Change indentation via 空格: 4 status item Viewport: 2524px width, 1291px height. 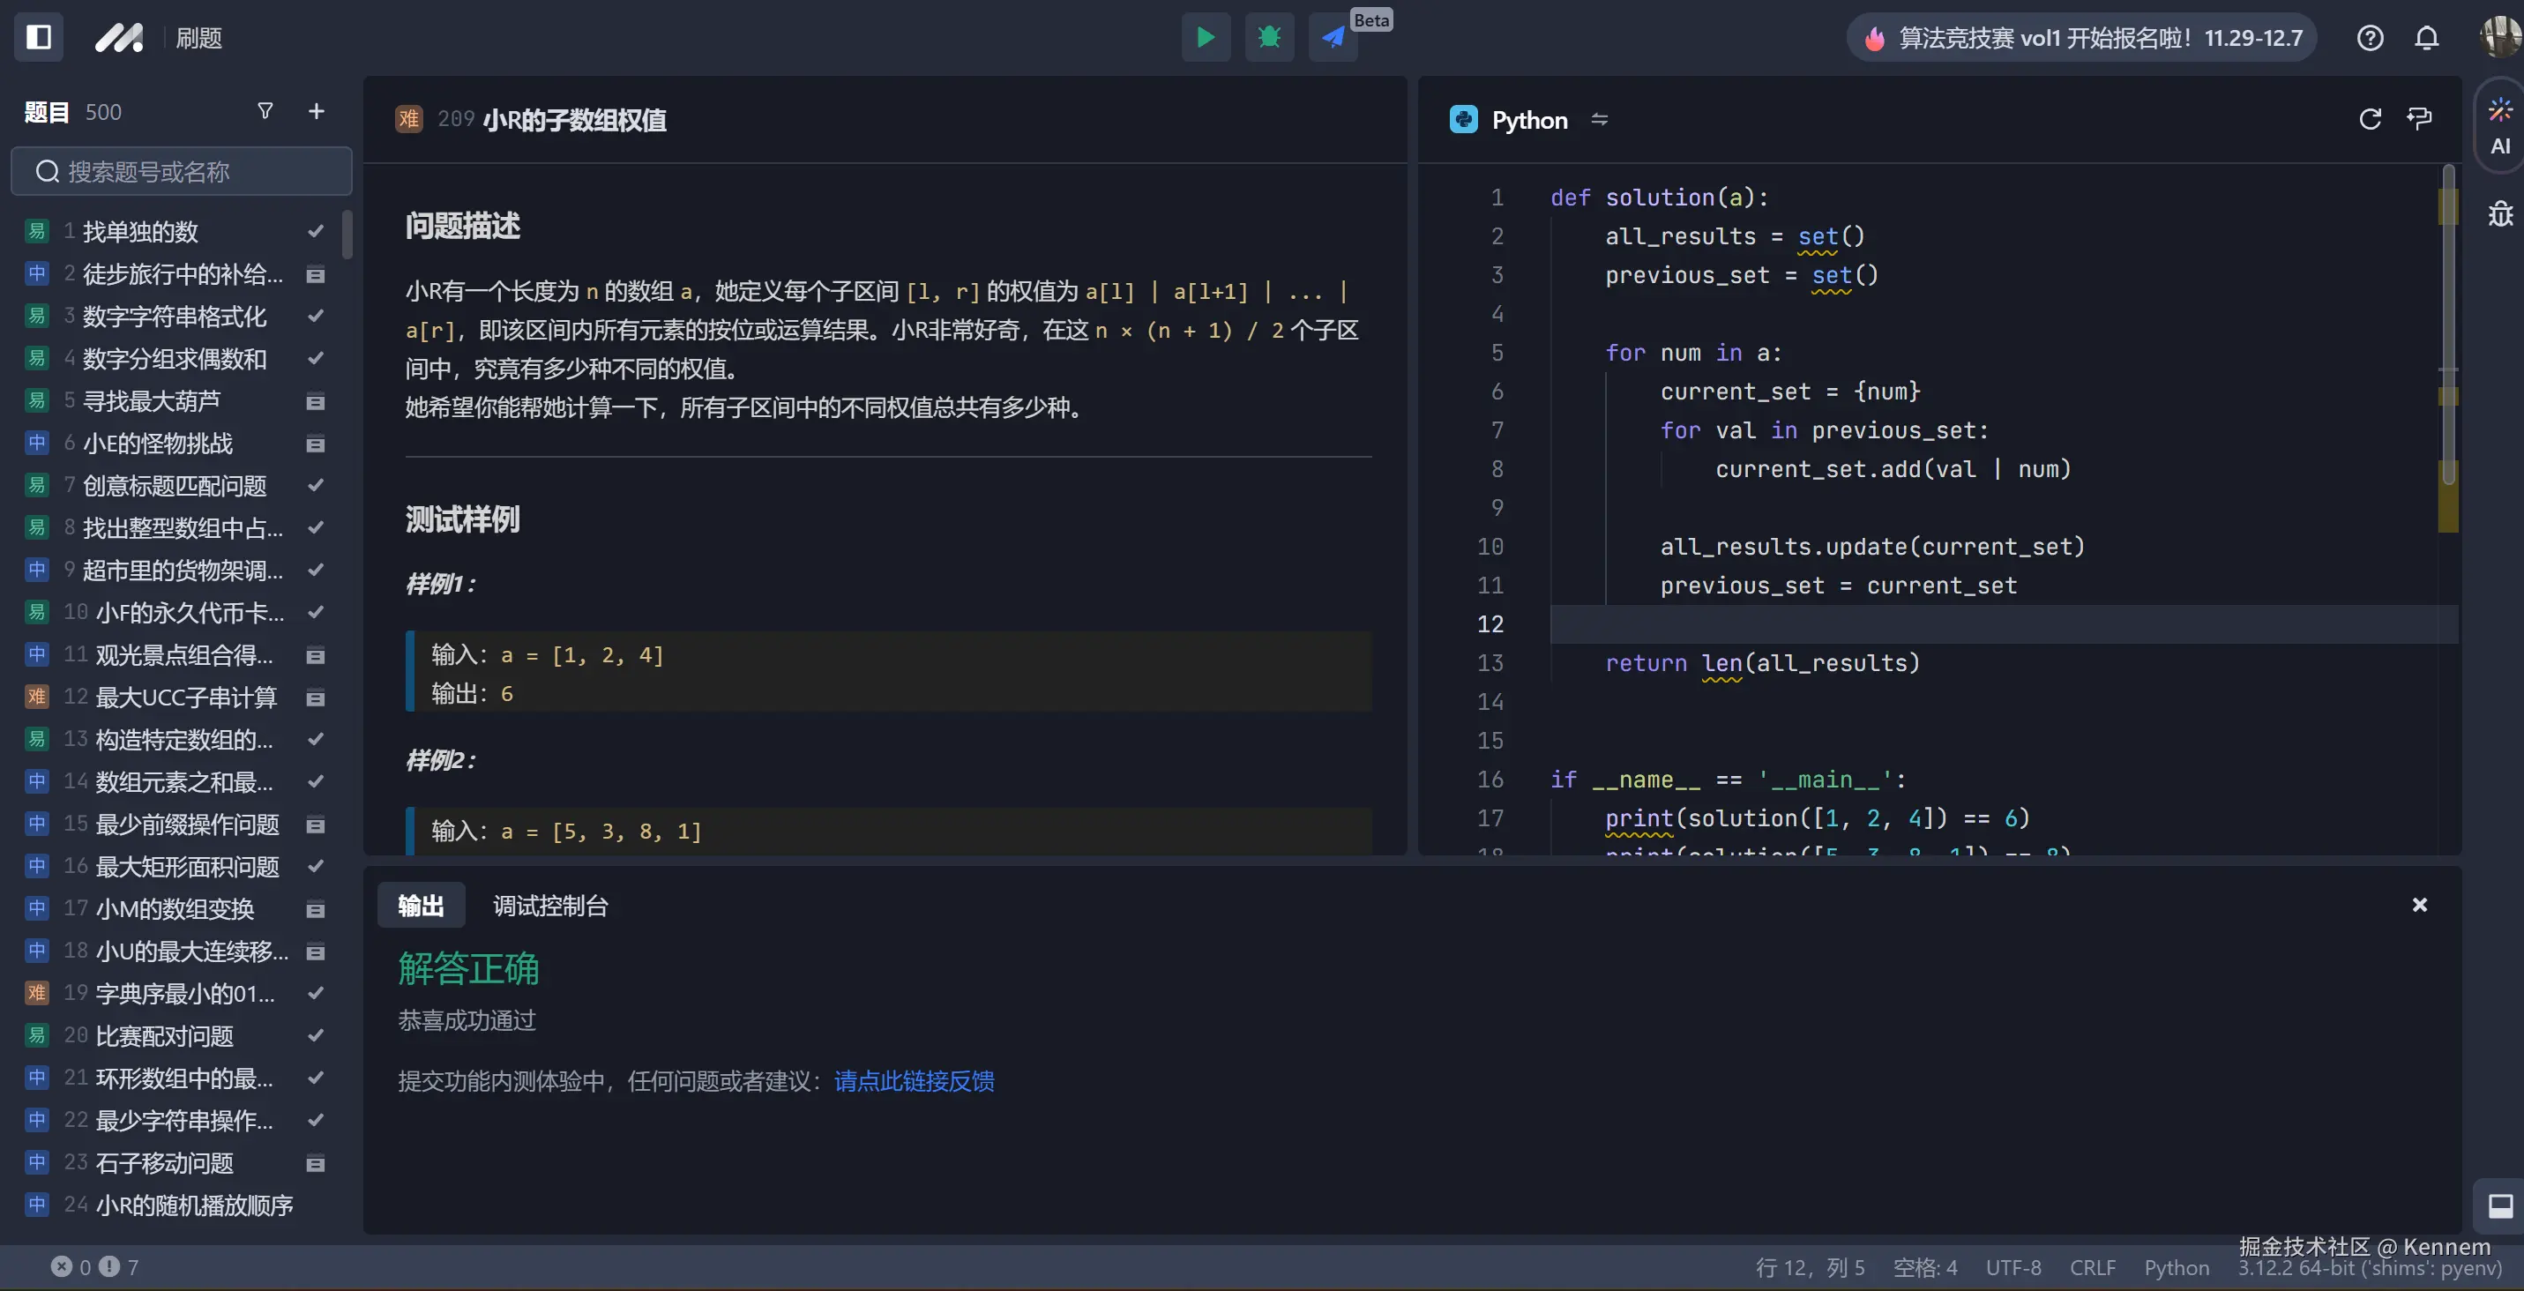click(1924, 1267)
